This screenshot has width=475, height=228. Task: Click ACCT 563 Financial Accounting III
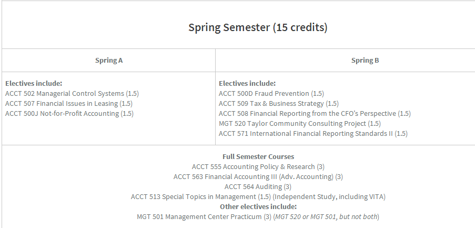pos(258,176)
